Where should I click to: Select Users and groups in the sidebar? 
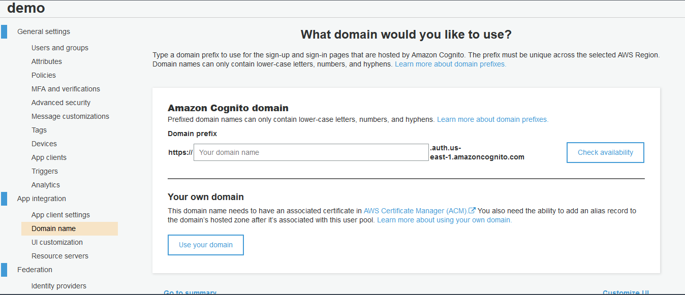click(x=59, y=47)
